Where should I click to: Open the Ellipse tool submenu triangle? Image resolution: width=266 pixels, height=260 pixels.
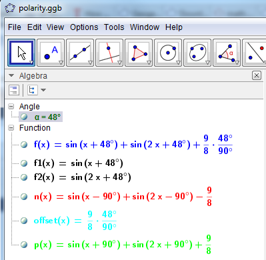tap(207, 63)
